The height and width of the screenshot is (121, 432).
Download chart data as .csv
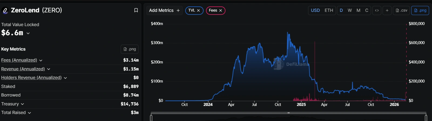pos(401,10)
